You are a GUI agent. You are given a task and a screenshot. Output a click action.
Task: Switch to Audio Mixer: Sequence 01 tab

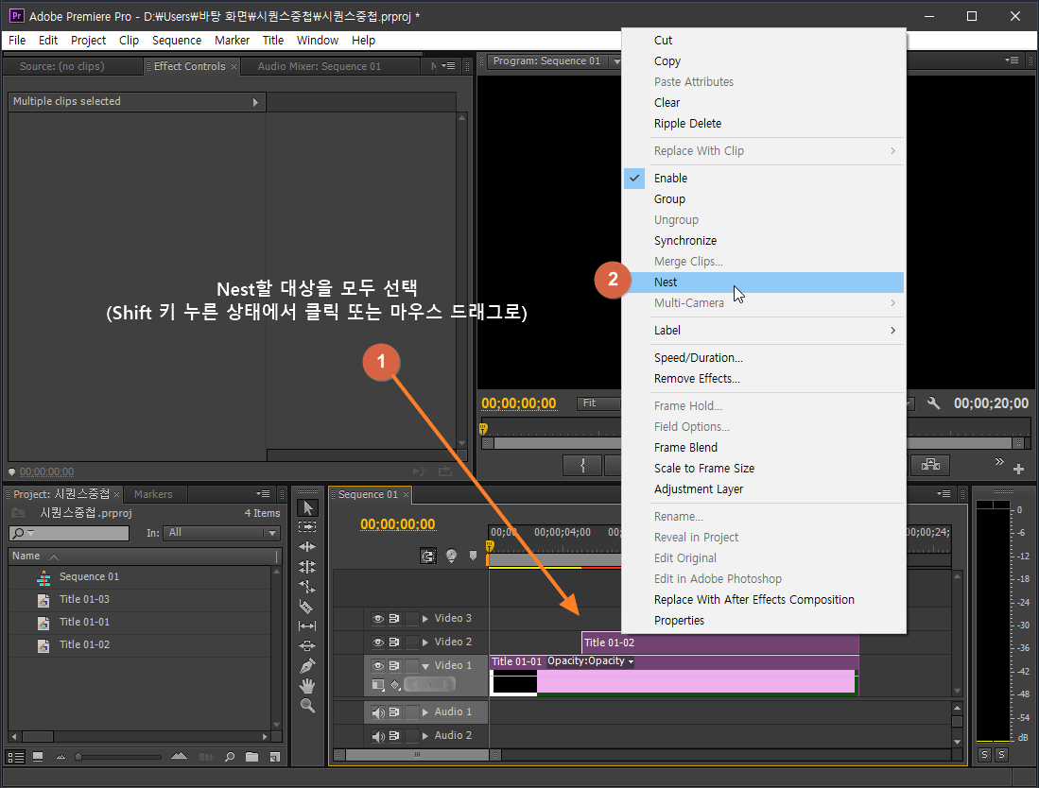point(320,66)
